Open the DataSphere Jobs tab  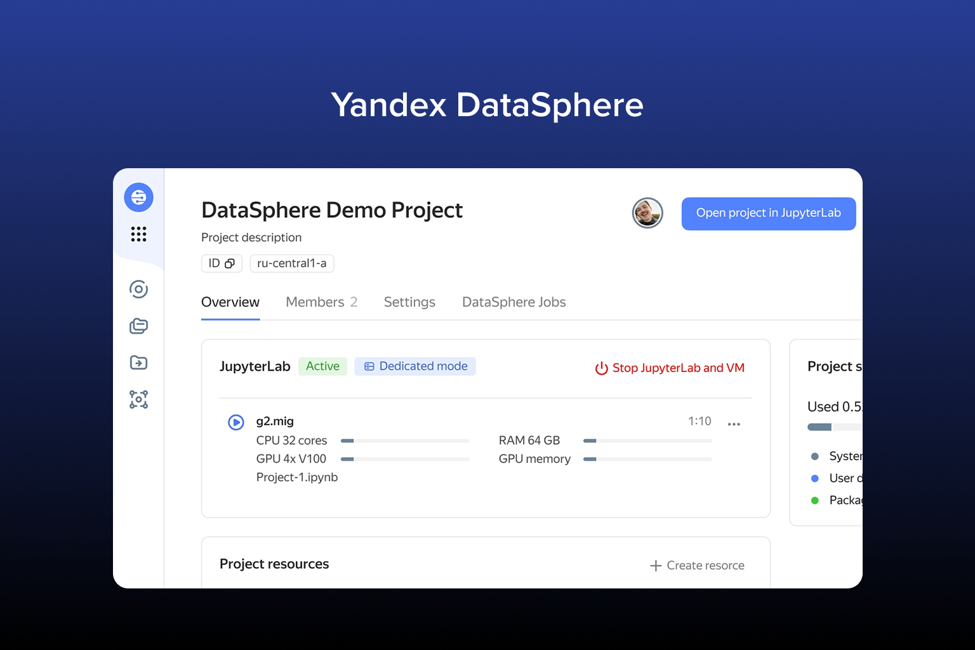tap(514, 302)
